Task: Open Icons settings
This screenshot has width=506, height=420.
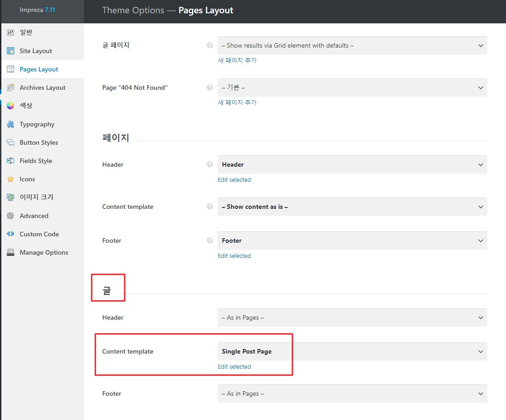Action: (x=43, y=179)
